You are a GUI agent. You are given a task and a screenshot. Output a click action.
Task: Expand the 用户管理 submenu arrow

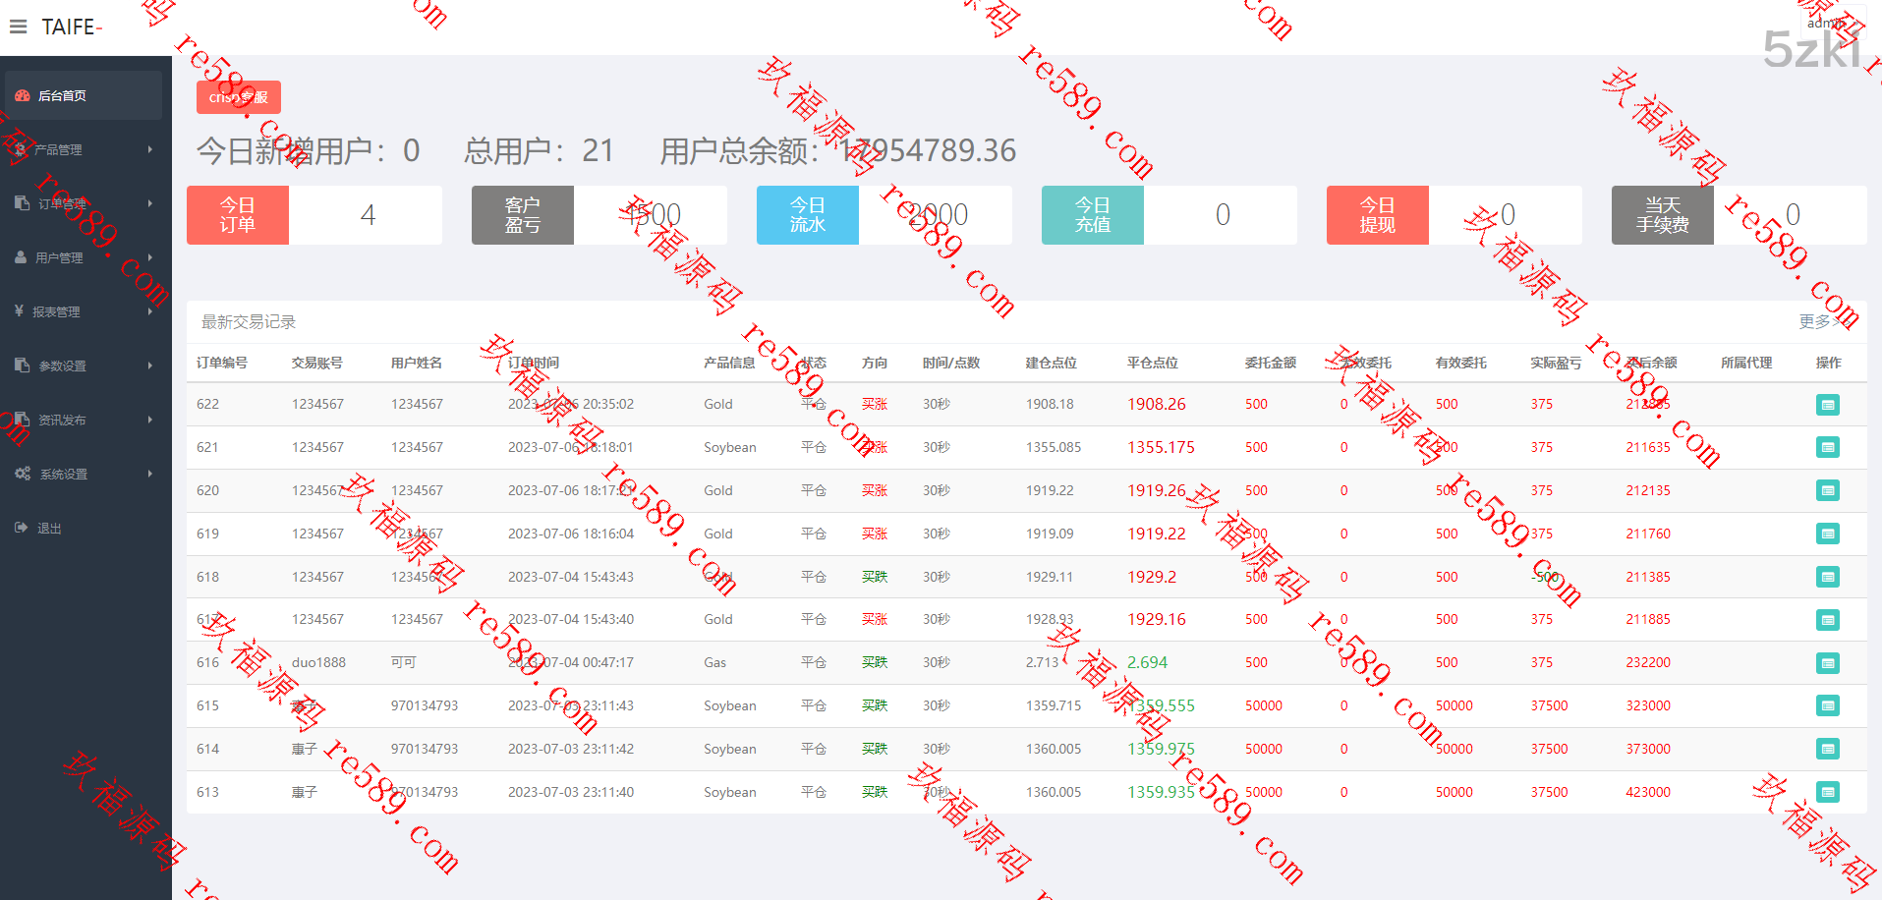tap(150, 257)
